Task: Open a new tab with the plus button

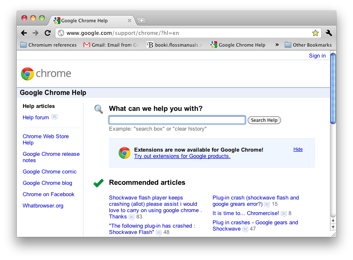Action: coord(141,21)
